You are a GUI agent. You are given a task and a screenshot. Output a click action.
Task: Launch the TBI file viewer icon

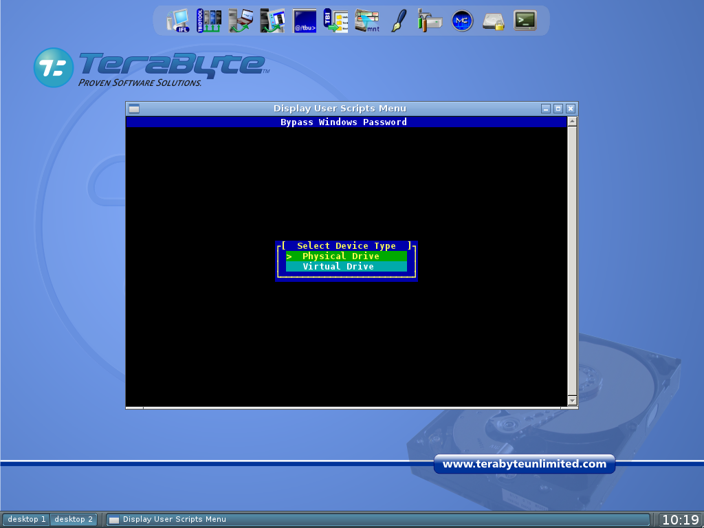coord(335,21)
